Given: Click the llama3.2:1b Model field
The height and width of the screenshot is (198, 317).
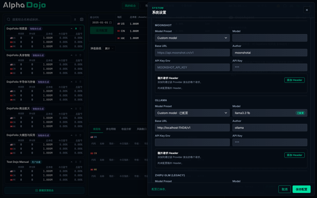Looking at the screenshot, I should (270, 113).
